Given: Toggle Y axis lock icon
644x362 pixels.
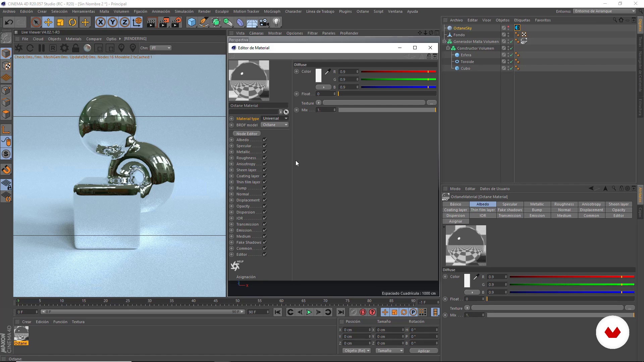Looking at the screenshot, I should click(113, 22).
